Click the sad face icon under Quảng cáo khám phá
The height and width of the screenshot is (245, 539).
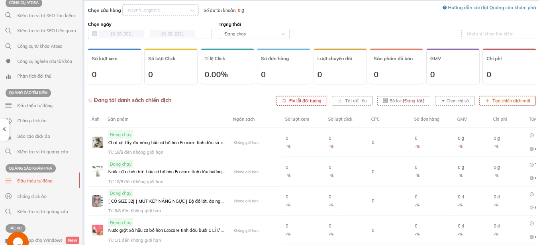8,196
